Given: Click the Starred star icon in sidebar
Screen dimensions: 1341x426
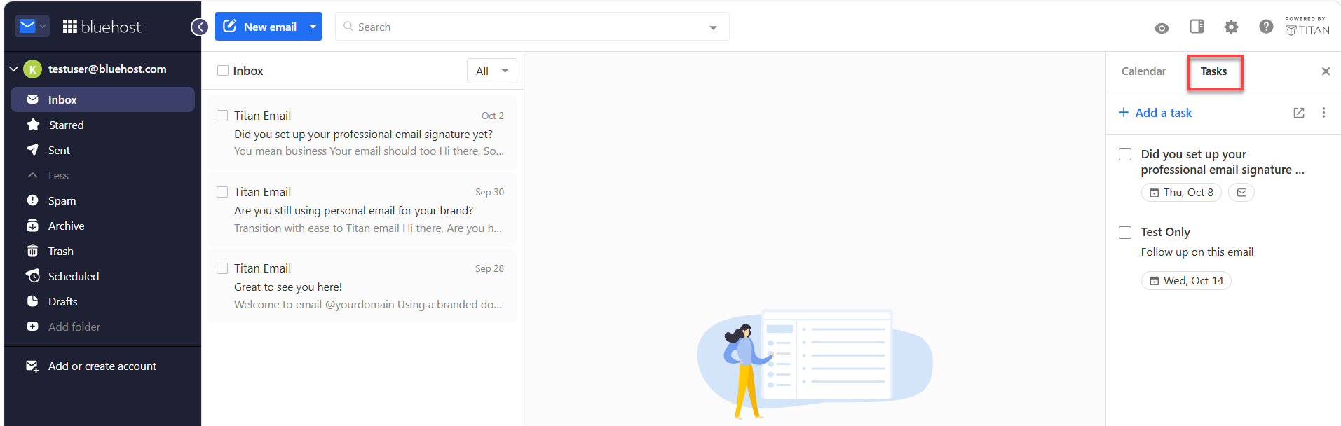Looking at the screenshot, I should [x=32, y=125].
